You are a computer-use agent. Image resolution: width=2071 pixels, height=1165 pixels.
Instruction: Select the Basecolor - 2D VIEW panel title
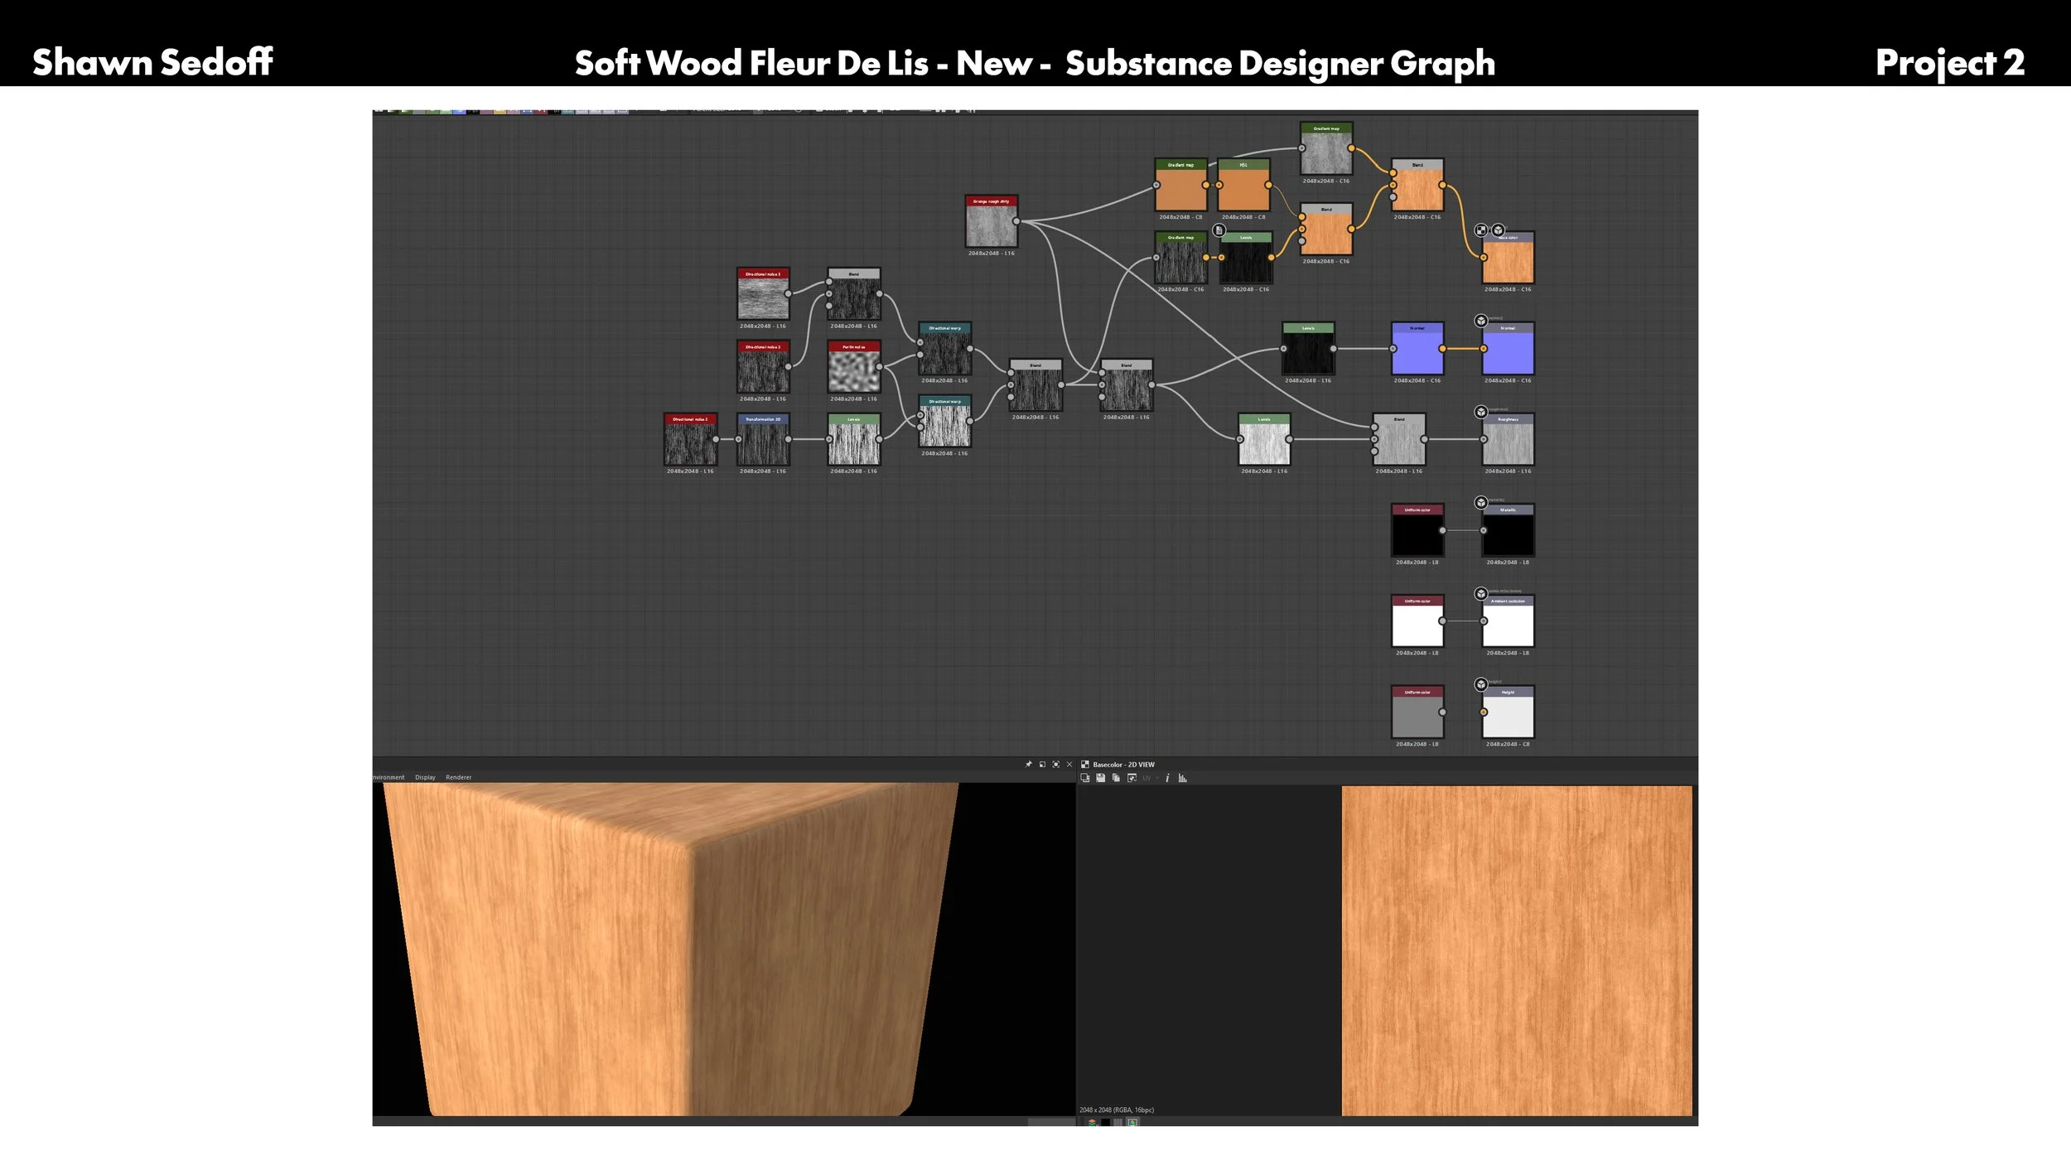pos(1123,765)
